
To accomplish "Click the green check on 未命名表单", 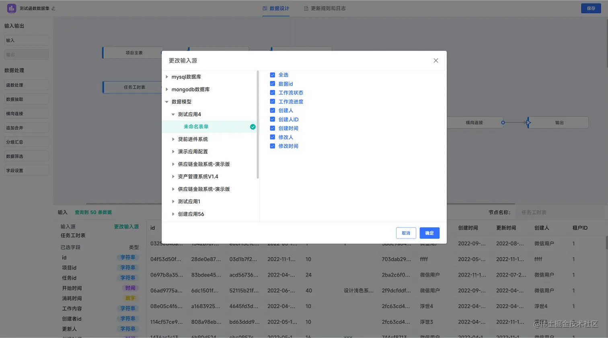I will point(253,127).
